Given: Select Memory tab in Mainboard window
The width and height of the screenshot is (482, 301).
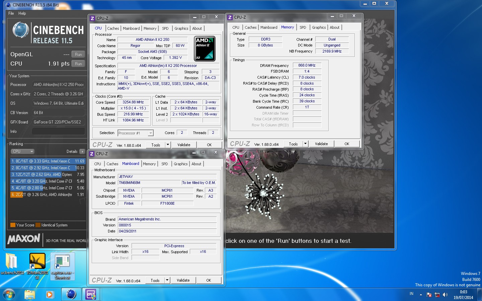Looking at the screenshot, I should click(149, 164).
